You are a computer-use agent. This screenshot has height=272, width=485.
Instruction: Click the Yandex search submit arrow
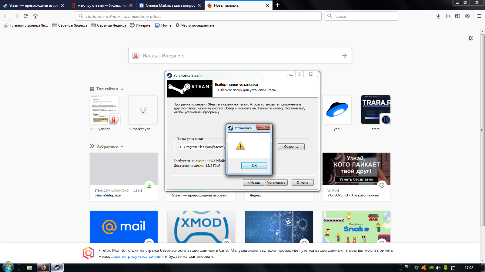344,56
